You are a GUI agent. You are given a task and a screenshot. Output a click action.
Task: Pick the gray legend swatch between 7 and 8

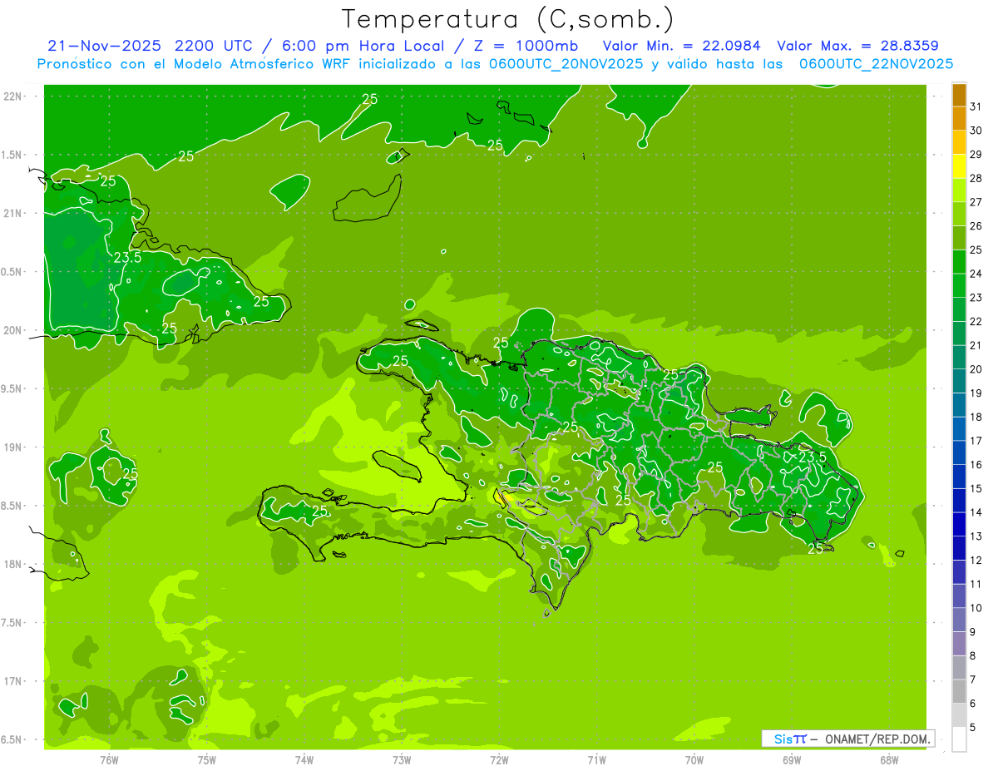tap(959, 667)
